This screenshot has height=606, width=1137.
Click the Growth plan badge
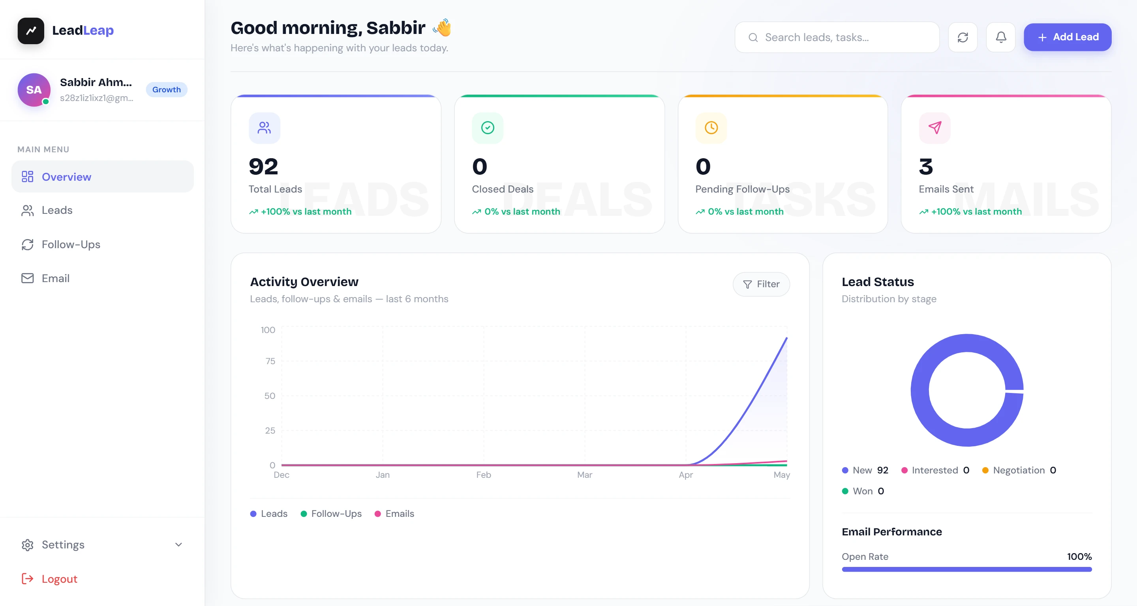click(166, 90)
